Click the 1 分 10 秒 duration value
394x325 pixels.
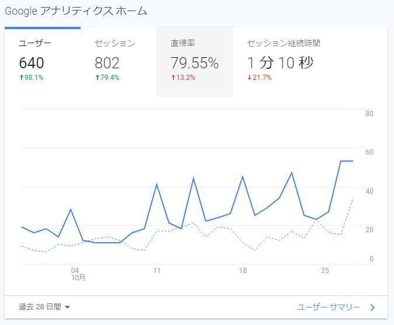[280, 63]
